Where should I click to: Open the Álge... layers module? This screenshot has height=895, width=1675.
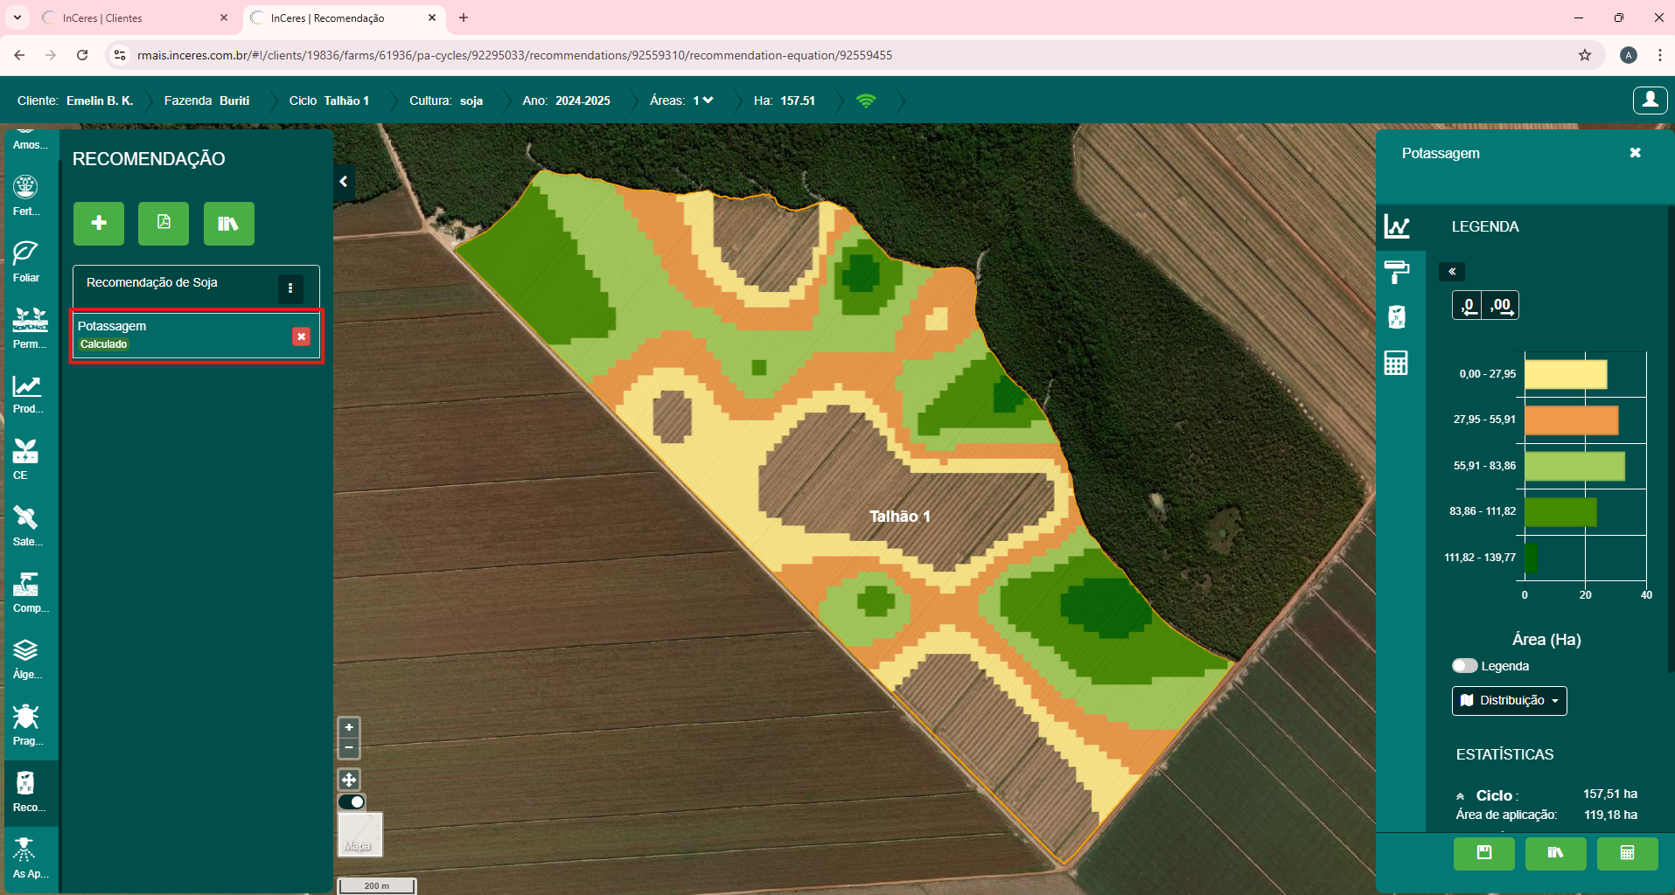tap(26, 659)
